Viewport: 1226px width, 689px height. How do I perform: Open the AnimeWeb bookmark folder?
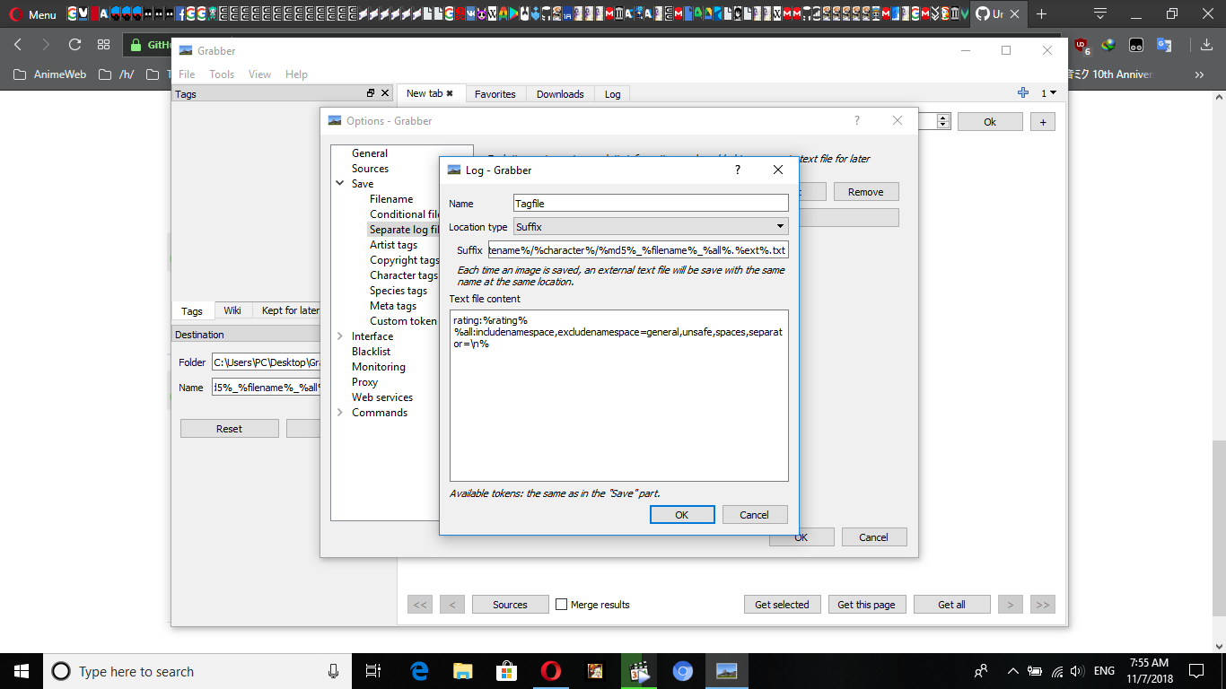coord(50,74)
